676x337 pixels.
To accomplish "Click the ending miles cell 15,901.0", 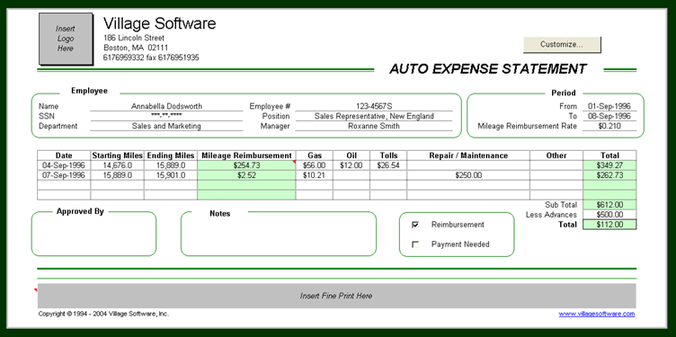I will [x=171, y=175].
